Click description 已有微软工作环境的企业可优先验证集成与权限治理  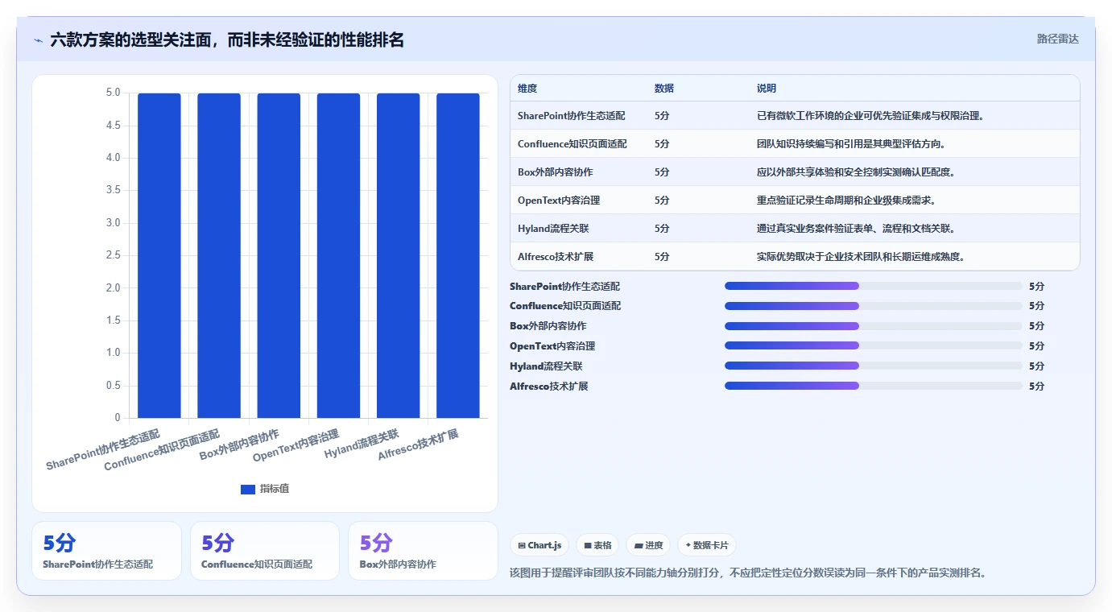click(870, 116)
